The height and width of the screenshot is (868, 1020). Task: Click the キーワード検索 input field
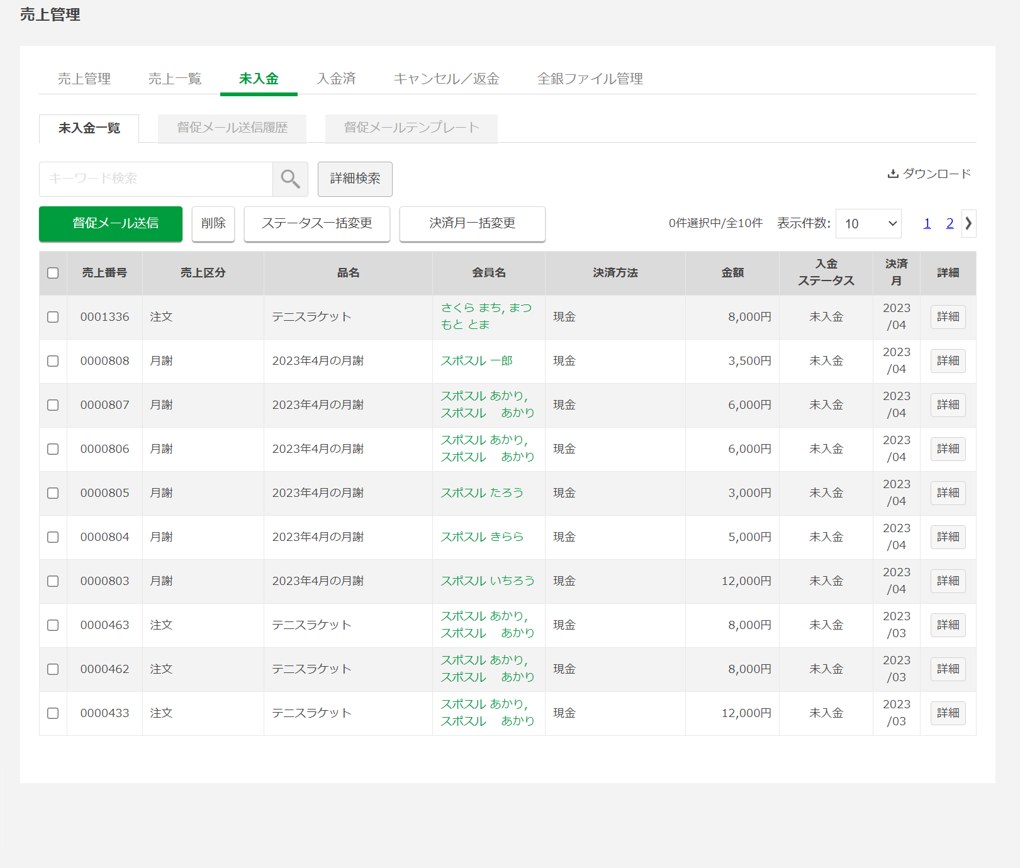click(x=156, y=179)
